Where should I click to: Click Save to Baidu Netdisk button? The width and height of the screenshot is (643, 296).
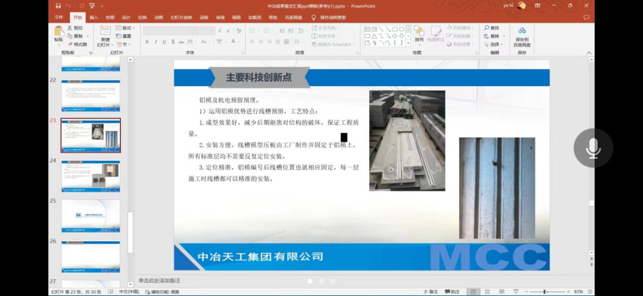522,36
